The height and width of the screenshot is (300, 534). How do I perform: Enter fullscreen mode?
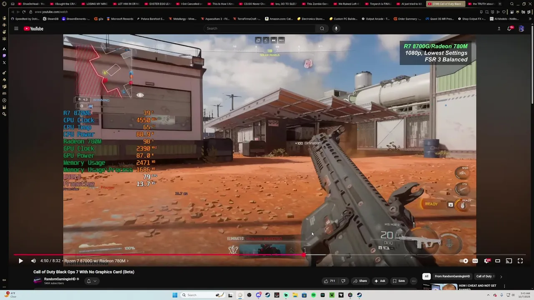(520, 261)
